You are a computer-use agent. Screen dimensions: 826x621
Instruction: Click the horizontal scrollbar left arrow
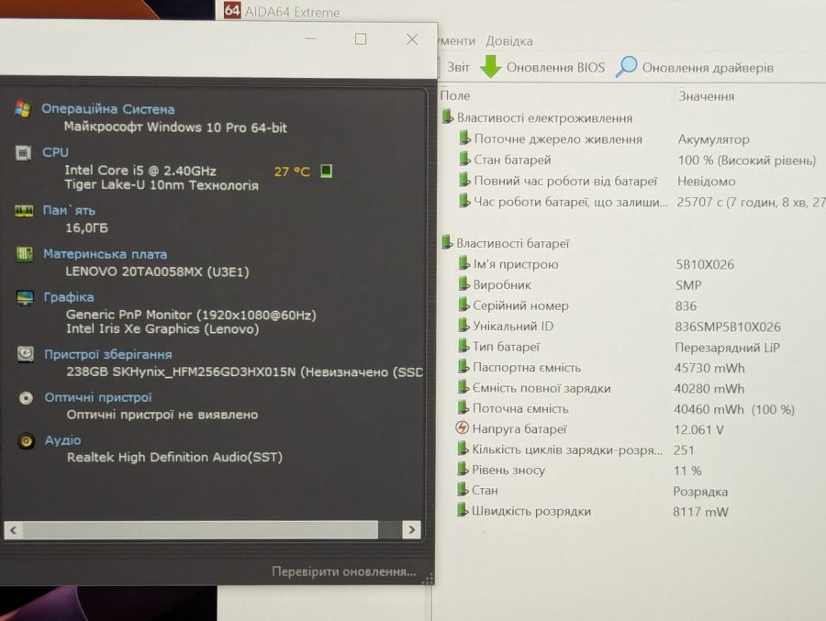coord(13,529)
